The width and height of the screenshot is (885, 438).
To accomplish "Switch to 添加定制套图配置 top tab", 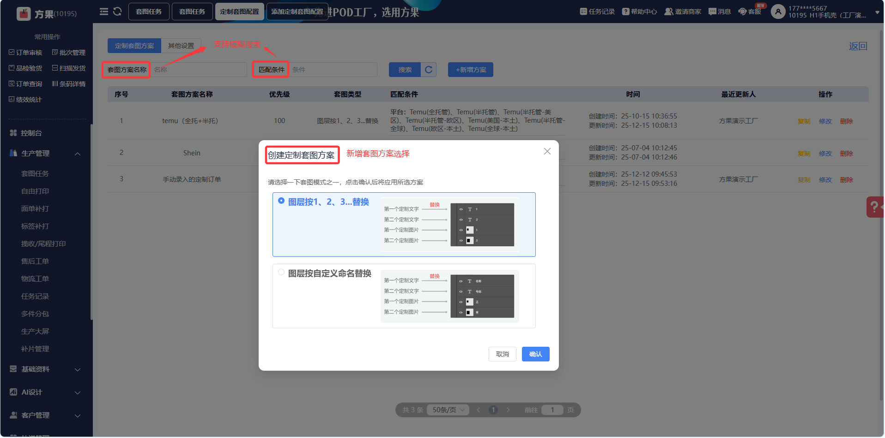I will pyautogui.click(x=297, y=12).
